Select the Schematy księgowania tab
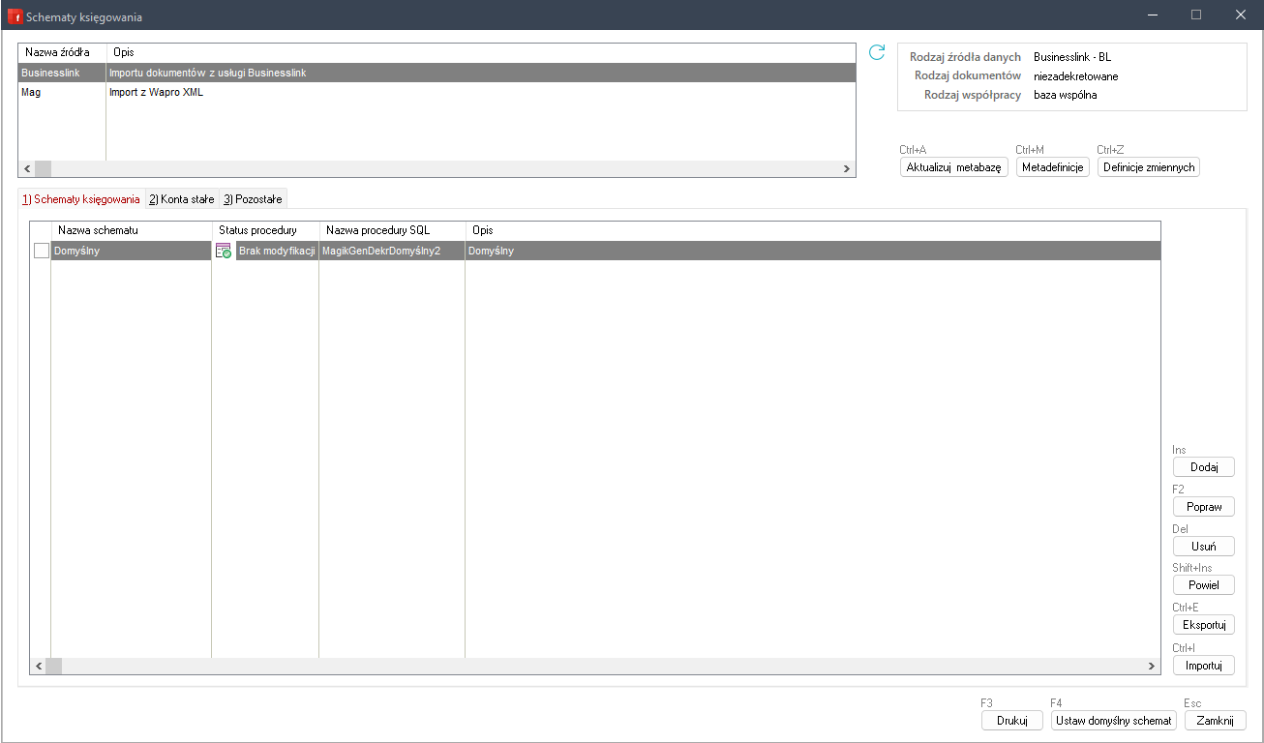Screen dimensions: 1264x743 point(80,199)
